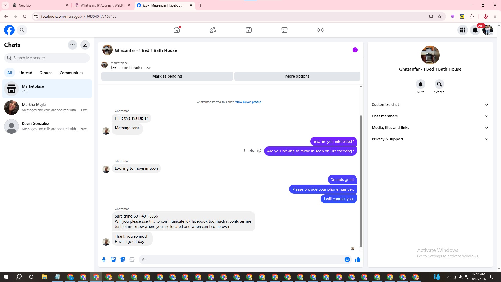Focus the Aa message input field
The height and width of the screenshot is (282, 501).
(241, 260)
